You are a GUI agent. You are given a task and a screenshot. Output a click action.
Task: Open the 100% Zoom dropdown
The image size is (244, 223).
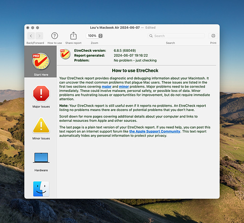pos(95,36)
